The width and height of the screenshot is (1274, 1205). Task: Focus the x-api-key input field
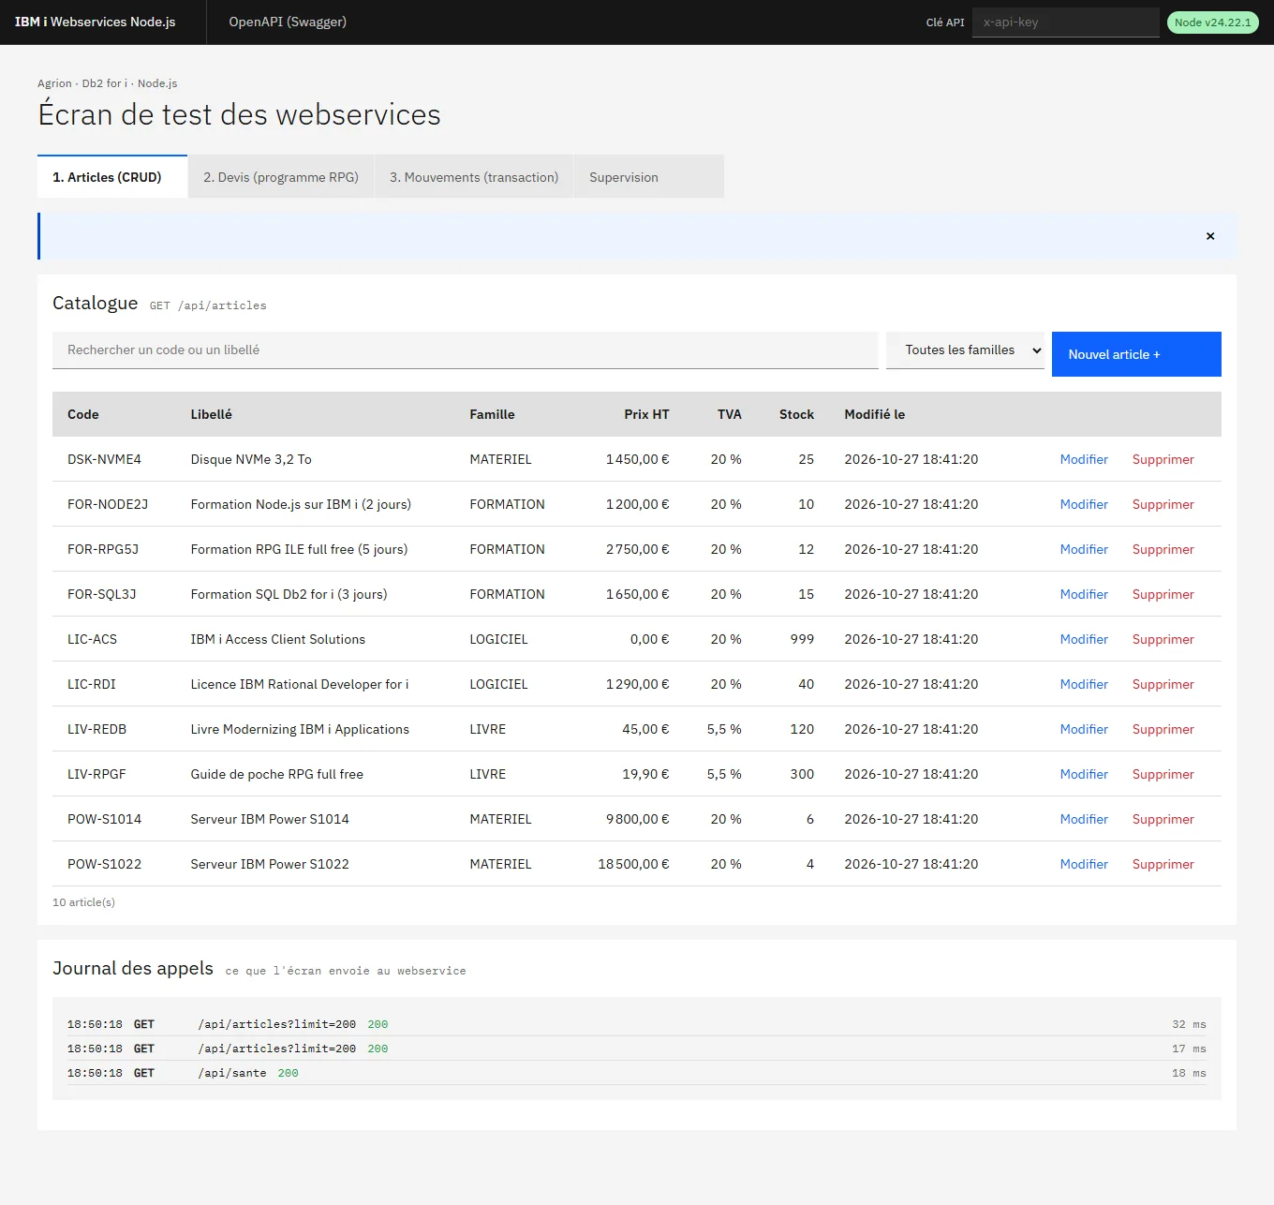(1066, 22)
